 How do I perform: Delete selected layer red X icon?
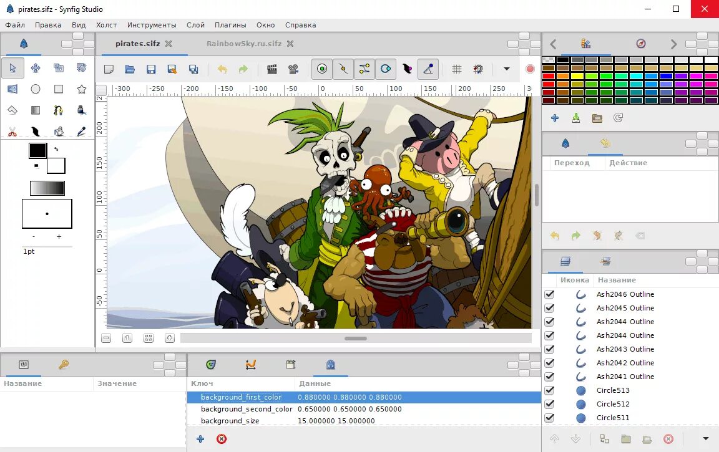668,439
